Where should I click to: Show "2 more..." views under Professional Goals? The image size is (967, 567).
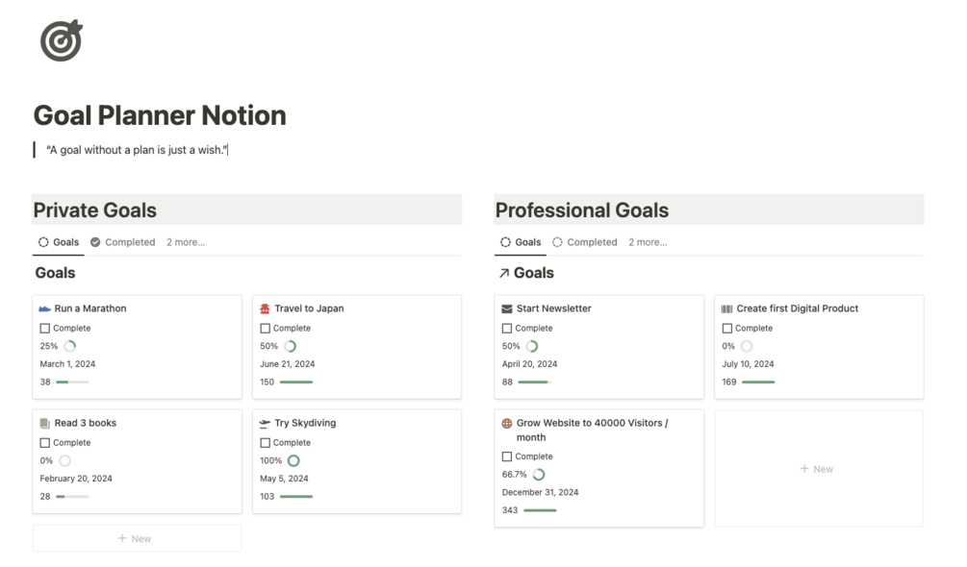pos(648,242)
